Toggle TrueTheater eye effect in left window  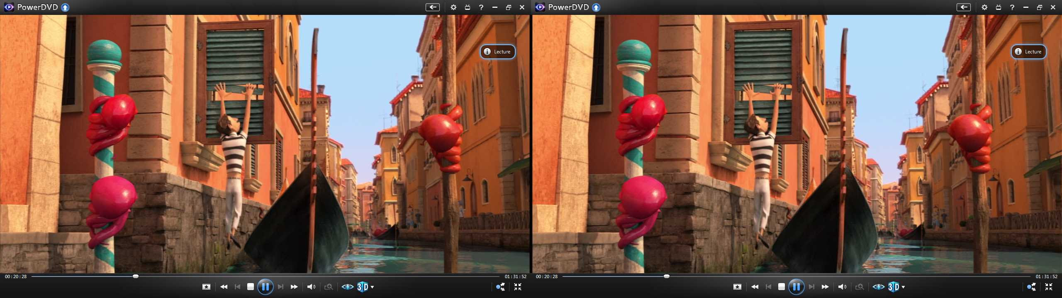[348, 286]
